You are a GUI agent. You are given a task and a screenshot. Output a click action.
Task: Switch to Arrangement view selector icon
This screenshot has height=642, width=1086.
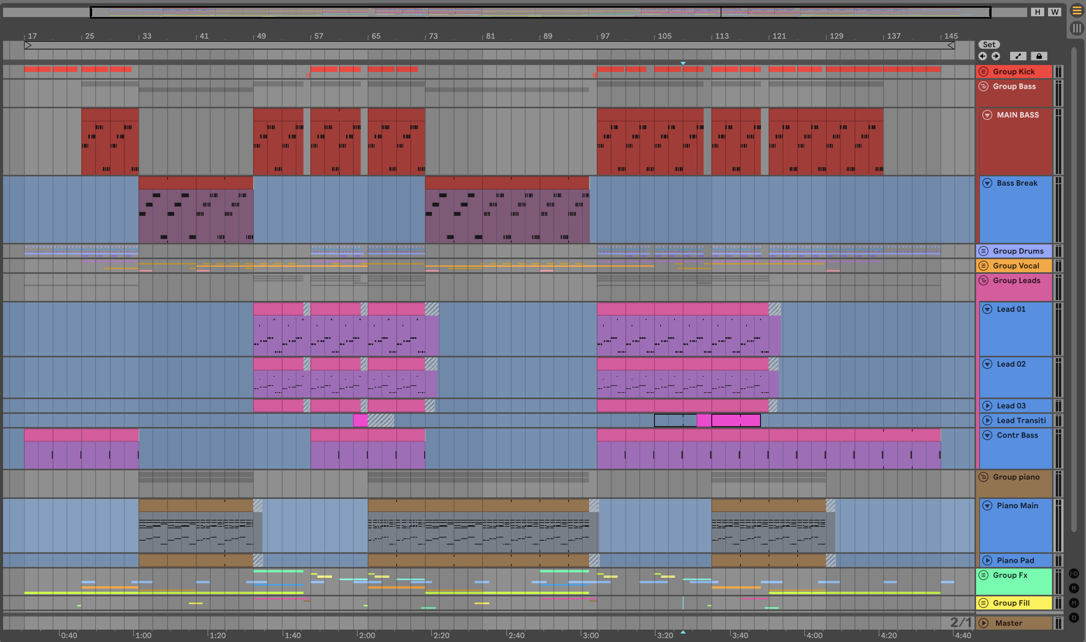pyautogui.click(x=1076, y=11)
